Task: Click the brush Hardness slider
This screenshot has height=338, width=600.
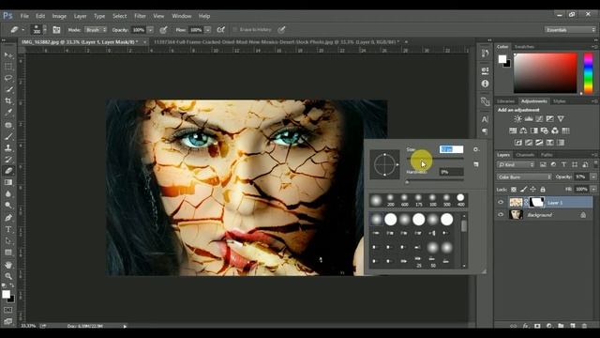Action: coord(435,180)
